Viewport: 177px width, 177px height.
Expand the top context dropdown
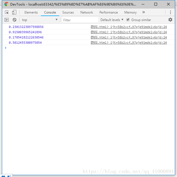coord(40,20)
